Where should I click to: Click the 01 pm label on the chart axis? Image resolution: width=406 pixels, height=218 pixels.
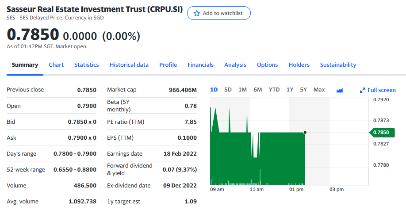(296, 189)
